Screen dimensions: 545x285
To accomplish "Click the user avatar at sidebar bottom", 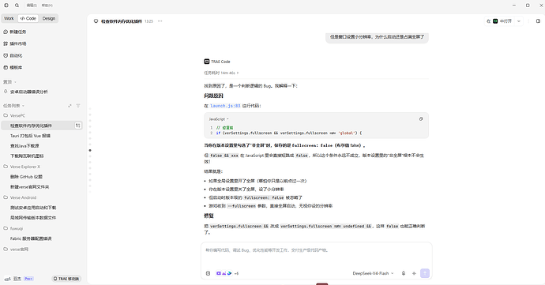I will [x=7, y=279].
